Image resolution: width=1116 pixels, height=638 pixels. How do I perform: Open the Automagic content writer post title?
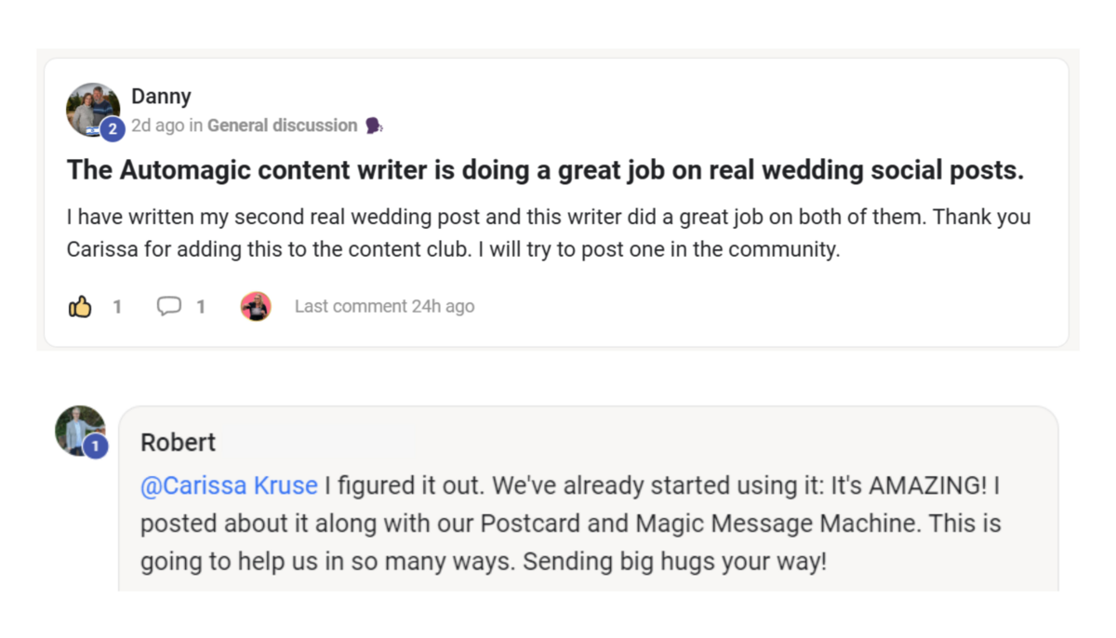(x=545, y=171)
